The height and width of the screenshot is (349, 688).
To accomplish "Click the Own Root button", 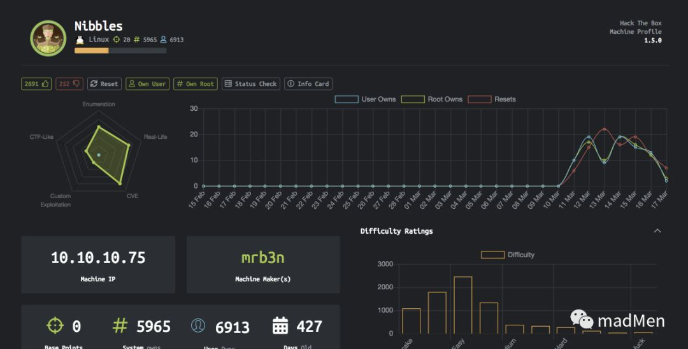I will tap(196, 83).
